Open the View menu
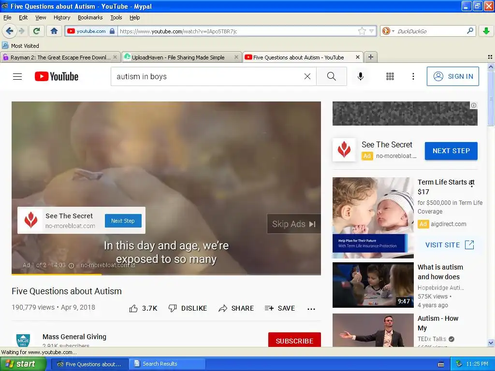This screenshot has height=371, width=495. [41, 17]
